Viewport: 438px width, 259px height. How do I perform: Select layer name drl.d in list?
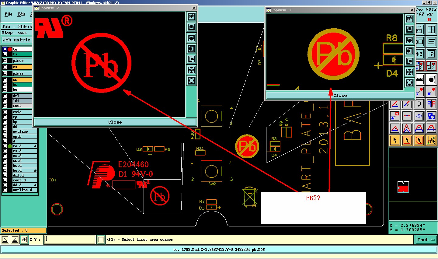pos(25,175)
